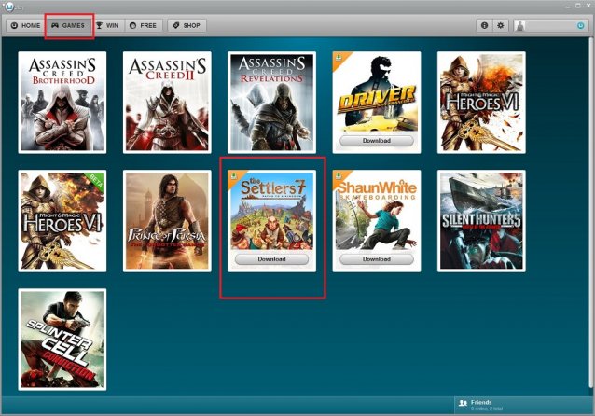This screenshot has width=595, height=416.
Task: Go to the Free tab
Action: pos(143,25)
